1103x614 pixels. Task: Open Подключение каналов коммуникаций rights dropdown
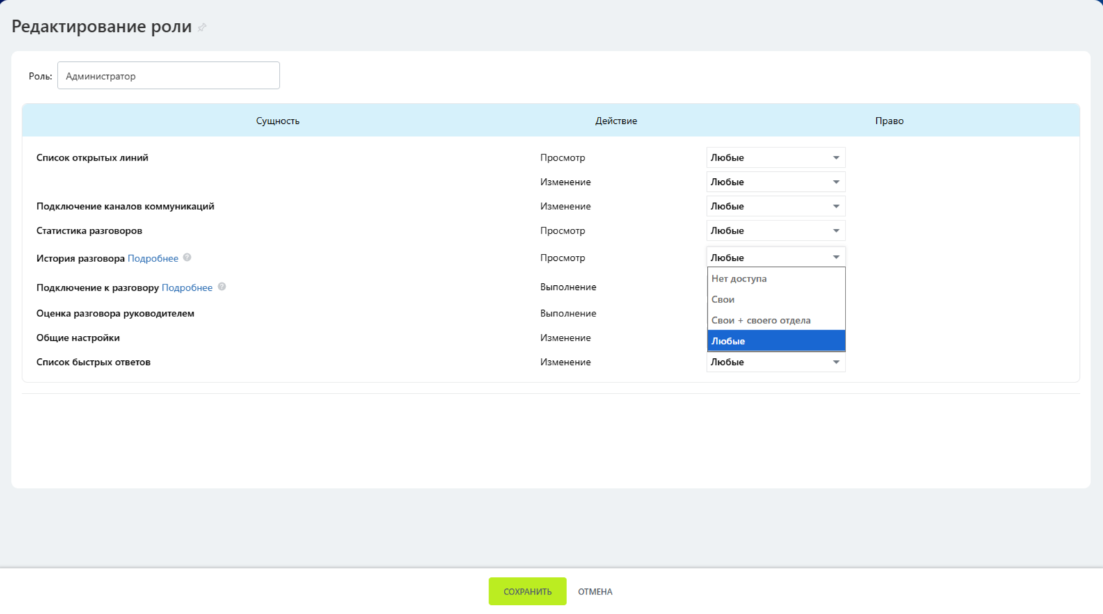pos(775,207)
